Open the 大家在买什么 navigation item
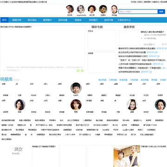The width and height of the screenshot is (167, 167). pyautogui.click(x=124, y=20)
